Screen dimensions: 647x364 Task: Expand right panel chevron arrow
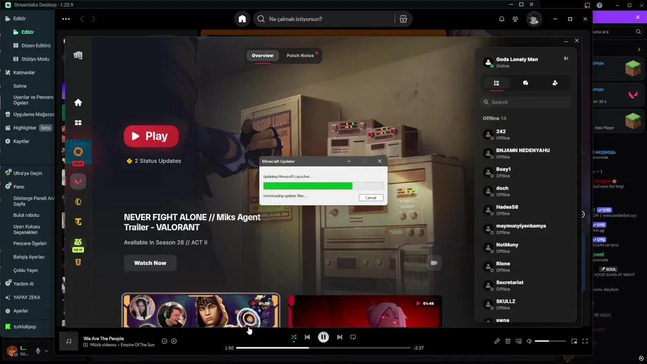click(x=639, y=50)
